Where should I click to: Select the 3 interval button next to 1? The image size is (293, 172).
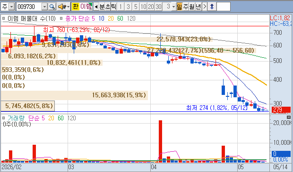128,7
